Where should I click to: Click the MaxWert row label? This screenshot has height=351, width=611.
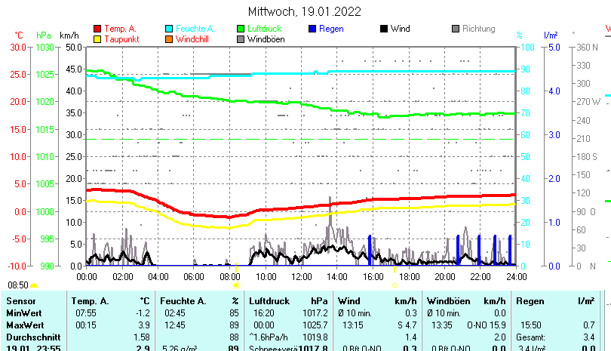[x=25, y=324]
